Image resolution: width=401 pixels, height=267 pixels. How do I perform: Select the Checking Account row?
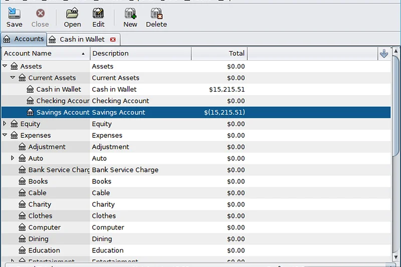120,101
